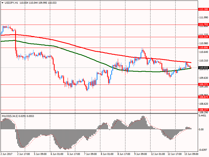Click the 110.310 price scale value
The height and width of the screenshot is (157, 209).
click(x=204, y=61)
